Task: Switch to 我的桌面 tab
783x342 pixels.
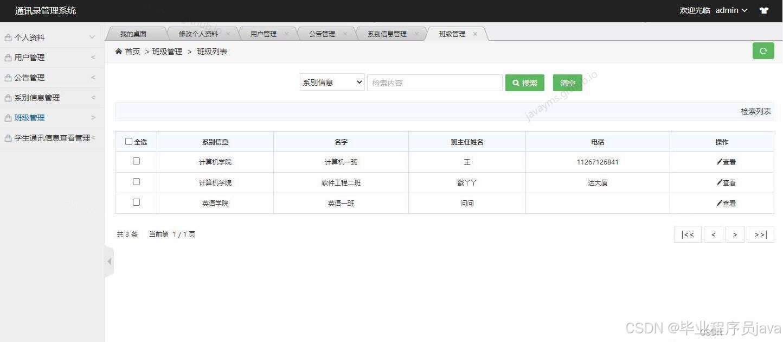Action: [133, 34]
